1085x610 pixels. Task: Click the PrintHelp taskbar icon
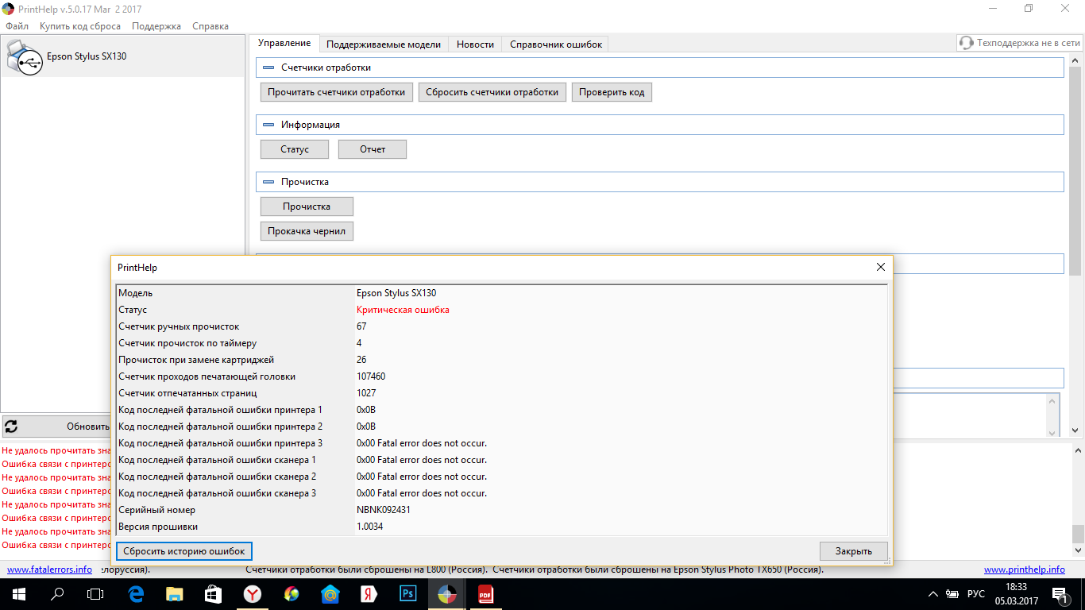pyautogui.click(x=447, y=593)
